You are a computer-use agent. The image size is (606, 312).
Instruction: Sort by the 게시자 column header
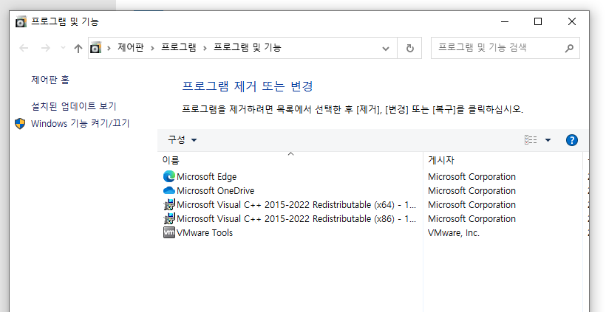pyautogui.click(x=503, y=160)
